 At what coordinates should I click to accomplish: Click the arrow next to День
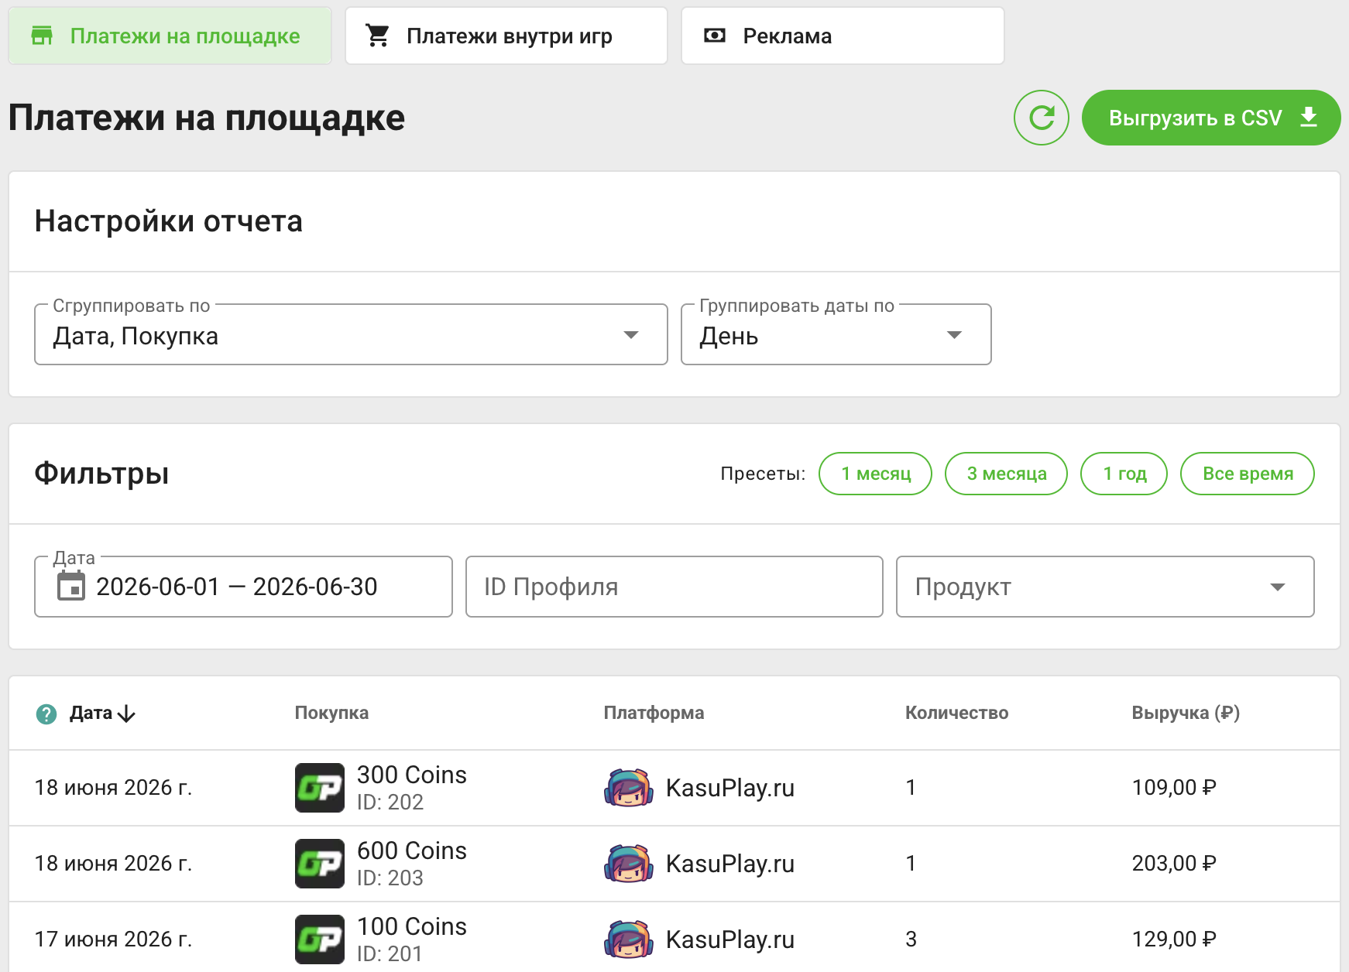pos(954,335)
